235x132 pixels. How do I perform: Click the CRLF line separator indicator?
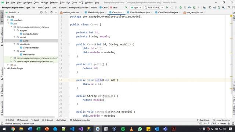coord(206,124)
